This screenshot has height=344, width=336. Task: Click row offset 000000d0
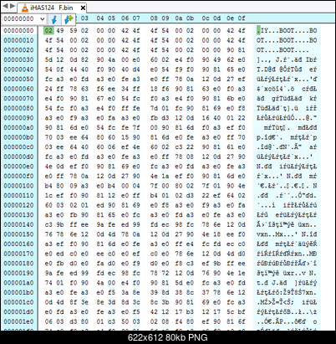18,157
